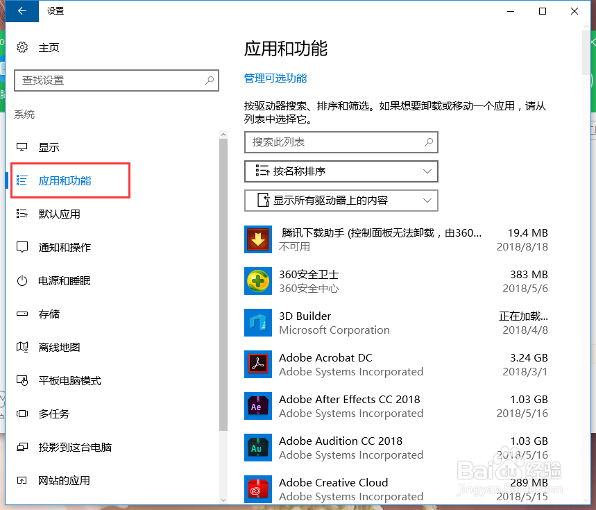Select 离线地图 in the sidebar
This screenshot has width=596, height=510.
tap(59, 347)
